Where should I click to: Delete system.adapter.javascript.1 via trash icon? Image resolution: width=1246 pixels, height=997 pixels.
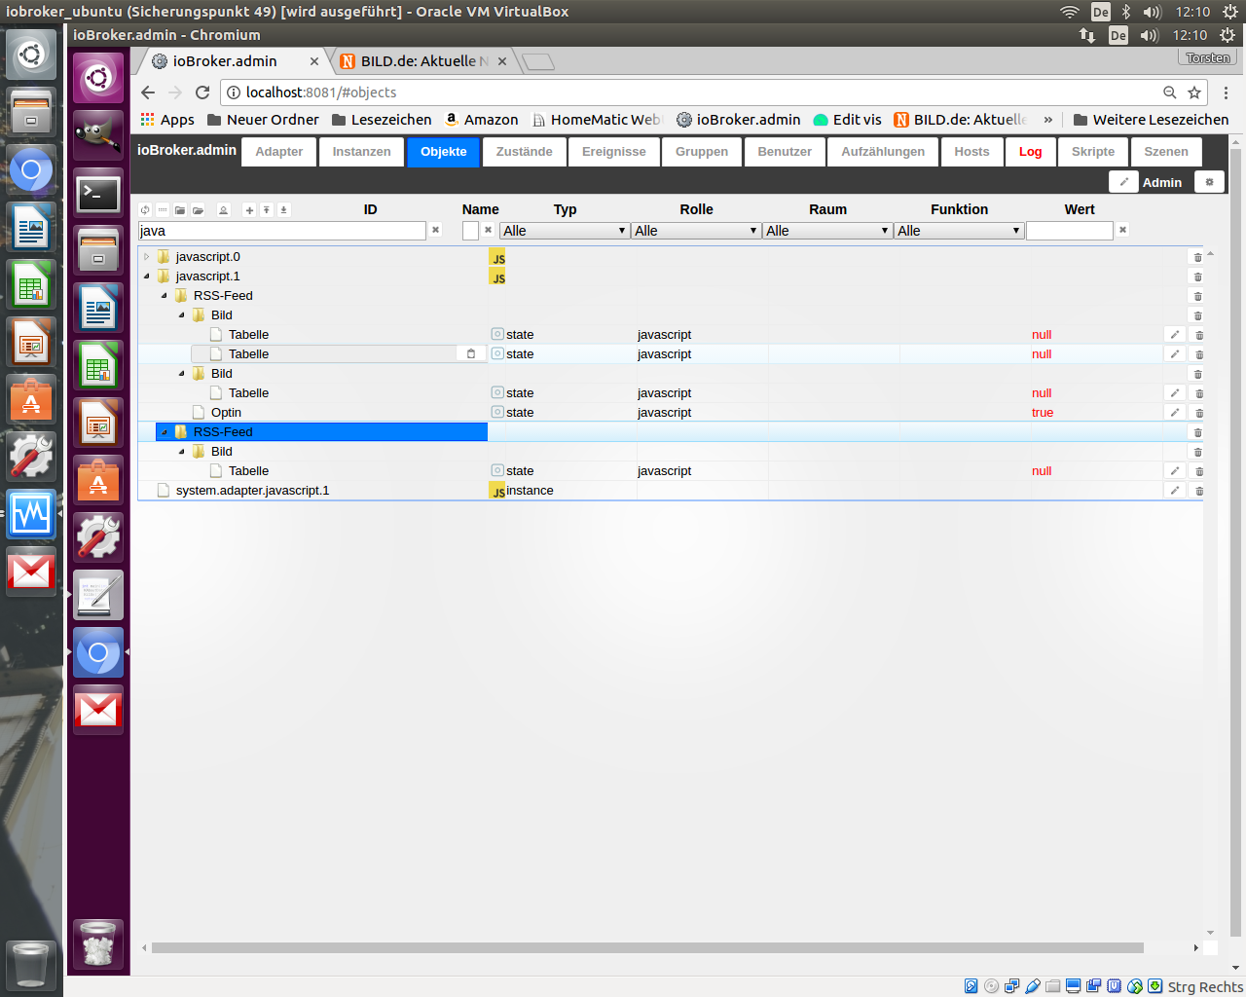point(1198,492)
